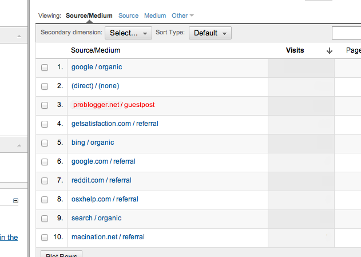This screenshot has height=257, width=361.
Task: Collapse the lower left sidebar panel arrow
Action: 19,146
